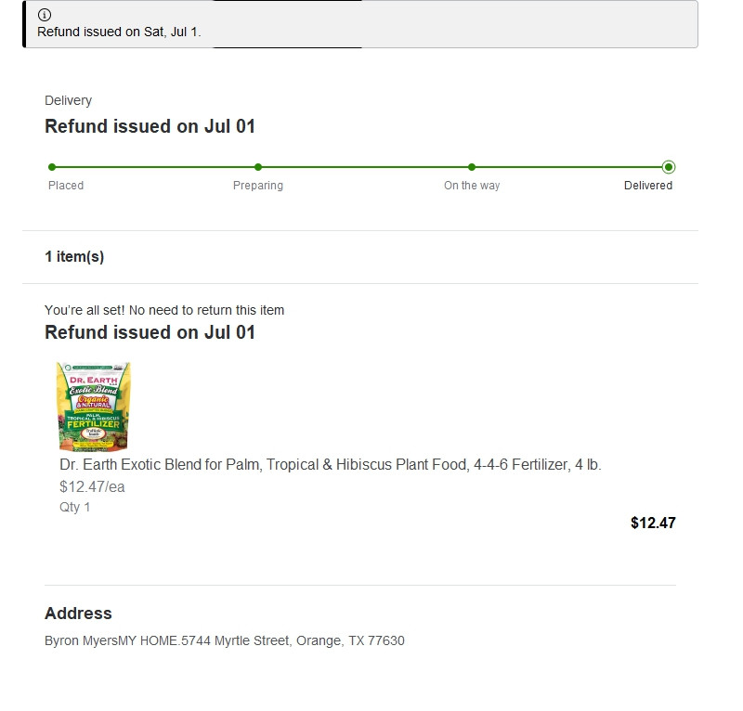Viewport: 743px width, 711px height.
Task: Click the info icon in the refund banner
Action: click(45, 15)
